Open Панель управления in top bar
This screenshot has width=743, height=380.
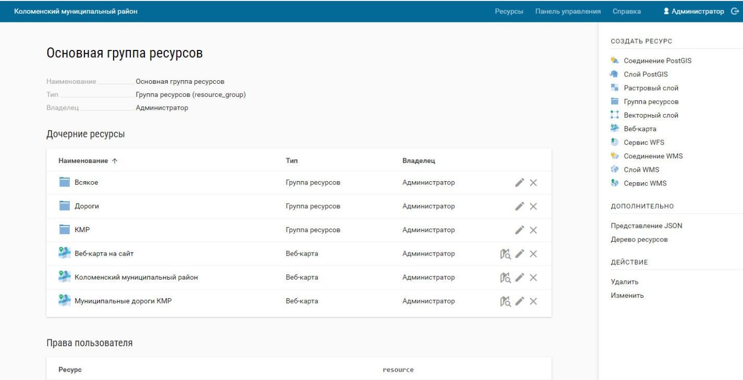(568, 11)
